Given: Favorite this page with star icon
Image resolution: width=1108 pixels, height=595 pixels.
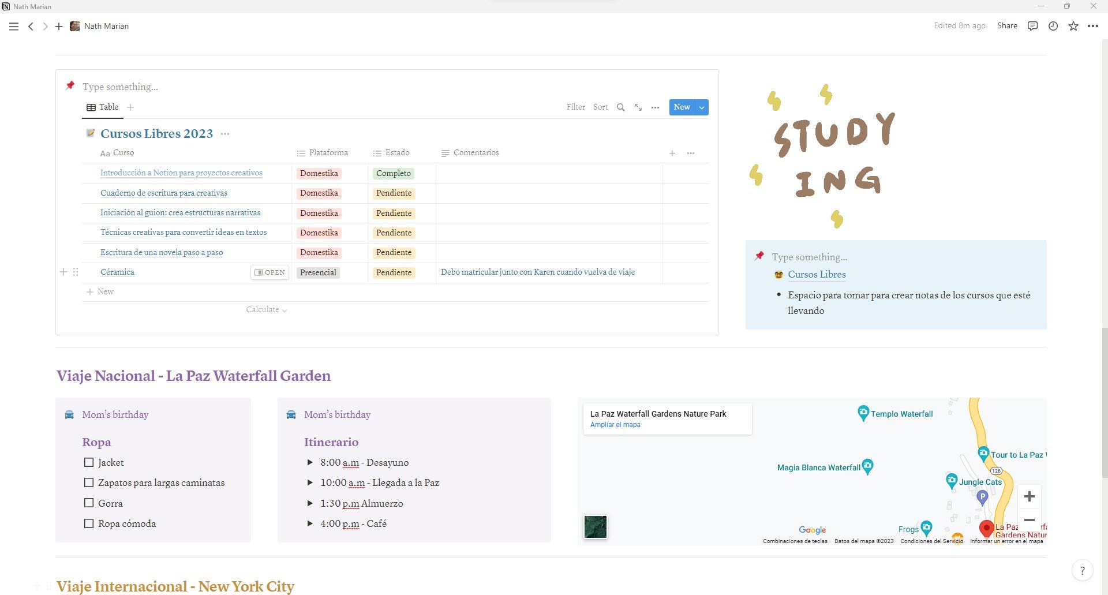Looking at the screenshot, I should 1073,26.
